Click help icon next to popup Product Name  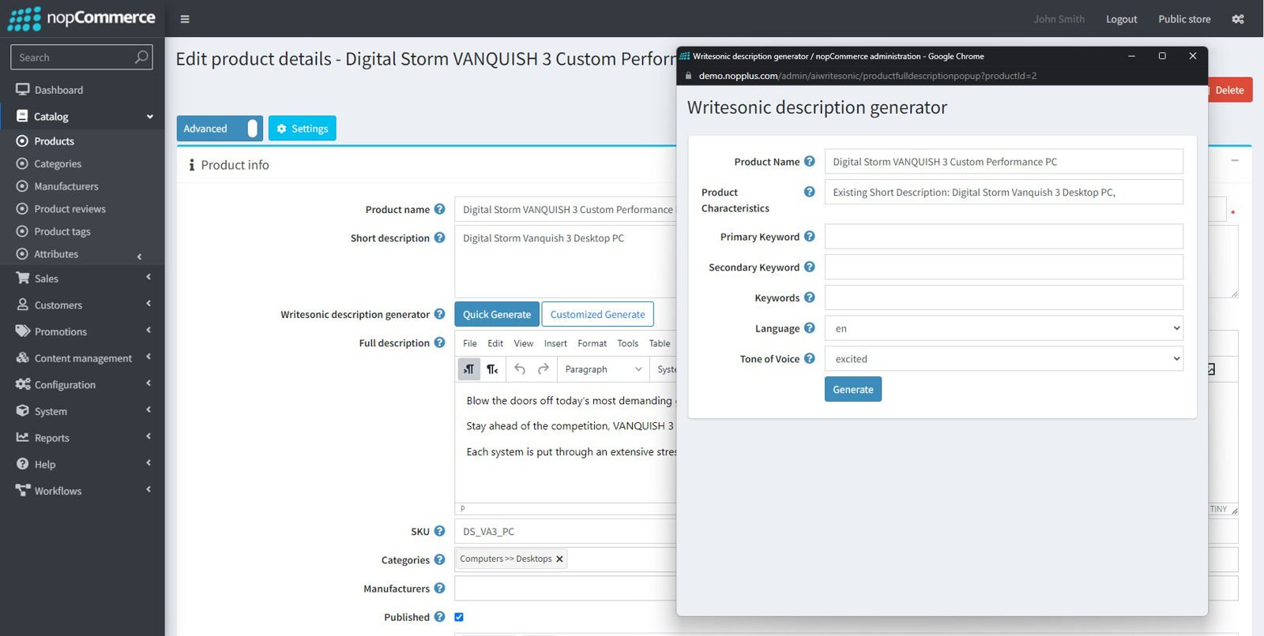[809, 161]
